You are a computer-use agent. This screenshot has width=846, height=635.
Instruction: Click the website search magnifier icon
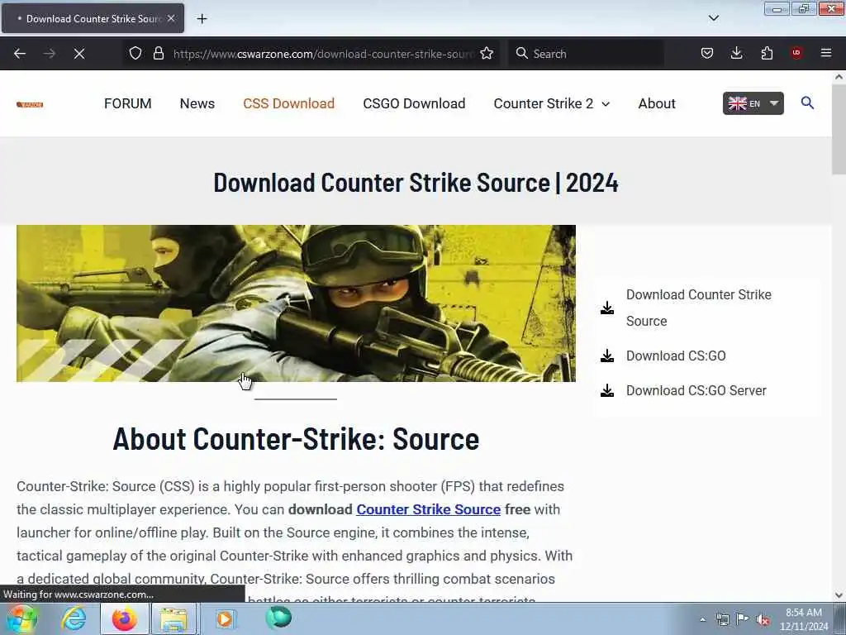click(807, 103)
